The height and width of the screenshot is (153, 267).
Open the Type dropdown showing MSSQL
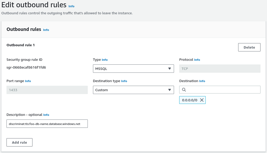pos(133,69)
